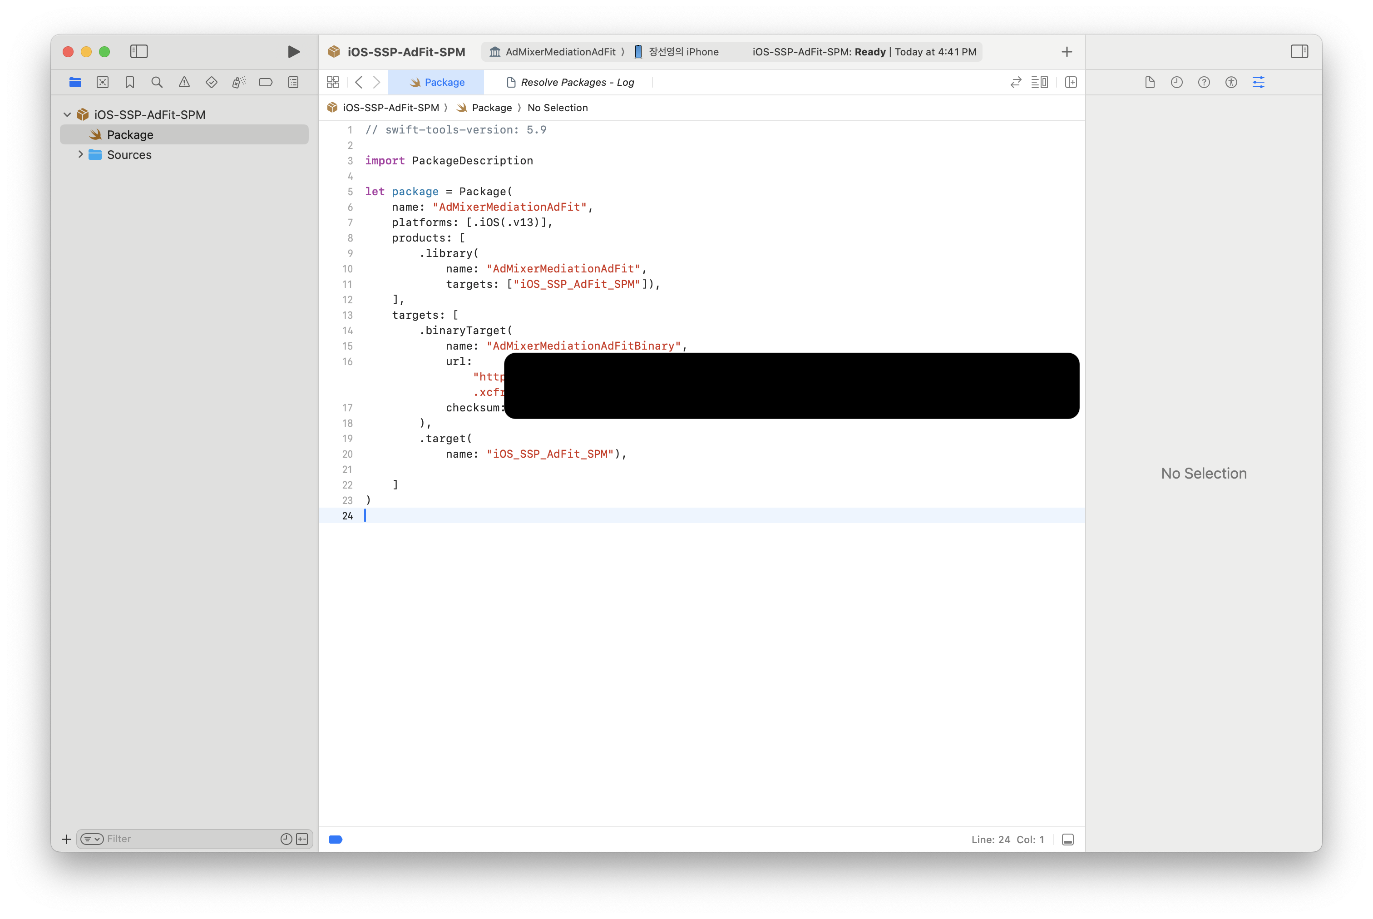The height and width of the screenshot is (919, 1373).
Task: Open the Issue navigator warning icon
Action: point(184,82)
